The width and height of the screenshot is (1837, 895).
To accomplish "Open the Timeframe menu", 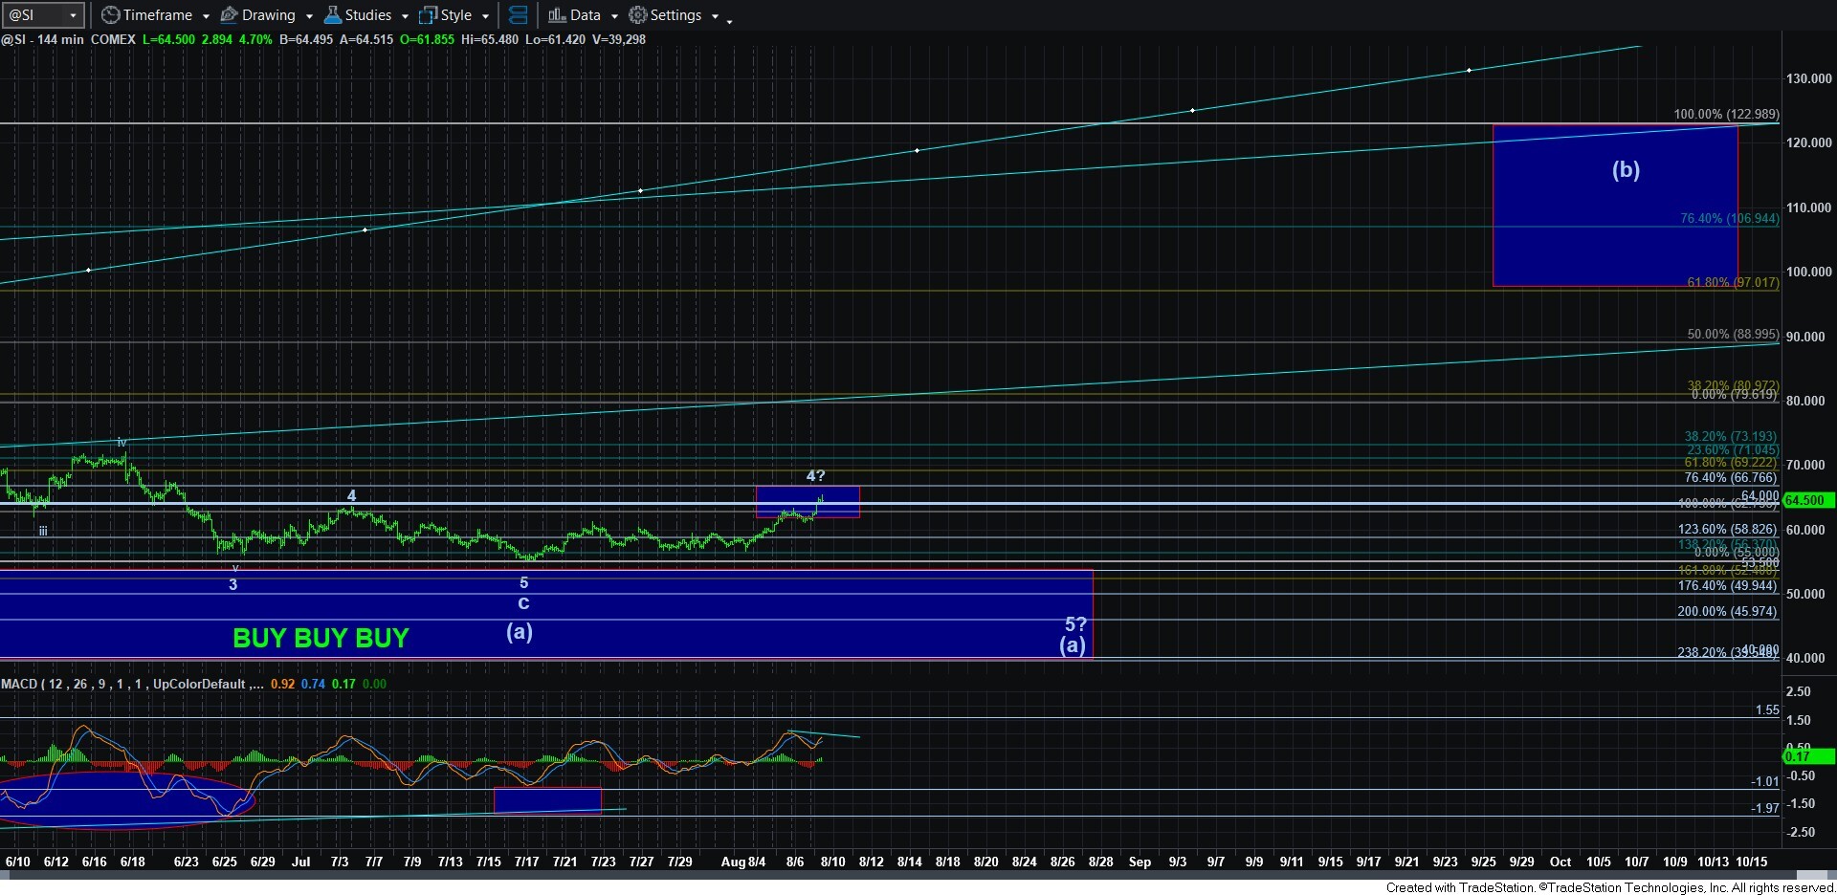I will point(147,15).
